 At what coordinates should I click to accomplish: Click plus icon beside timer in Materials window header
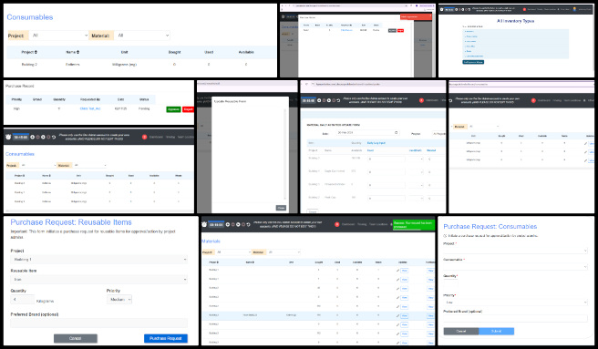[228, 225]
